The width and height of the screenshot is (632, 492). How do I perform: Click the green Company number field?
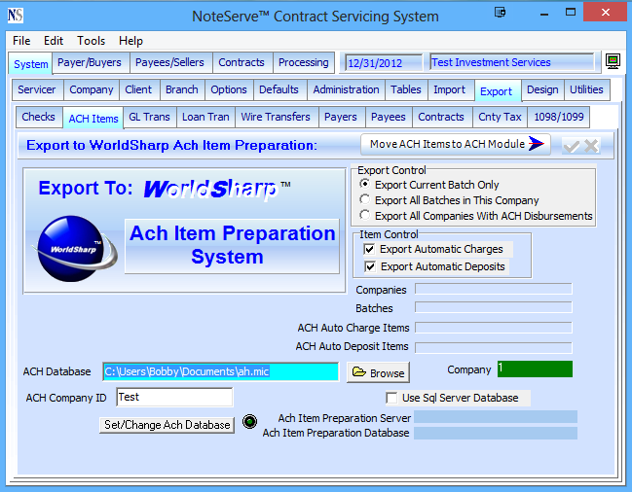pyautogui.click(x=534, y=369)
